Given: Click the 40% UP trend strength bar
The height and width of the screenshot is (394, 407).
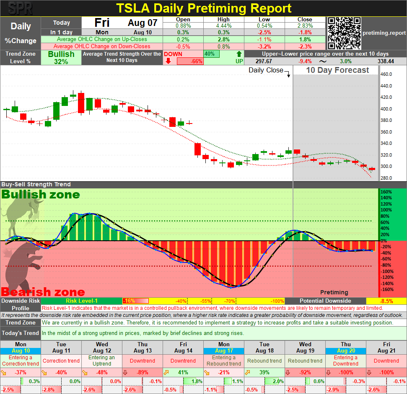Looking at the screenshot, I should click(x=212, y=54).
